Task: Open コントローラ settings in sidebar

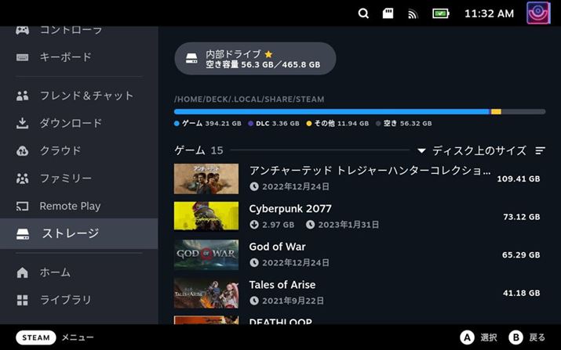Action: (78, 31)
